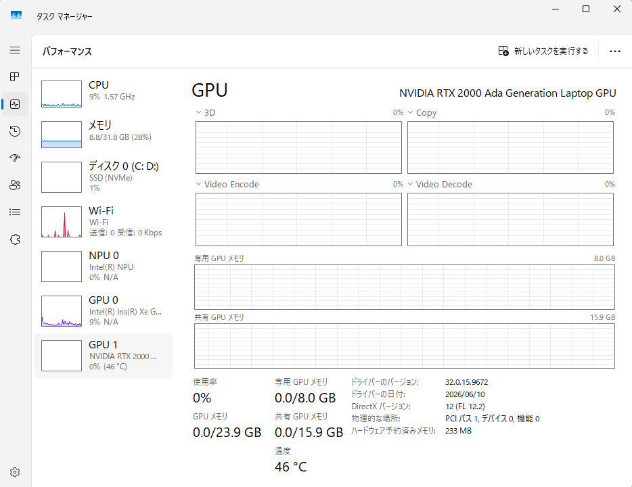Maximize the Task Manager window
This screenshot has height=487, width=632.
click(x=586, y=9)
